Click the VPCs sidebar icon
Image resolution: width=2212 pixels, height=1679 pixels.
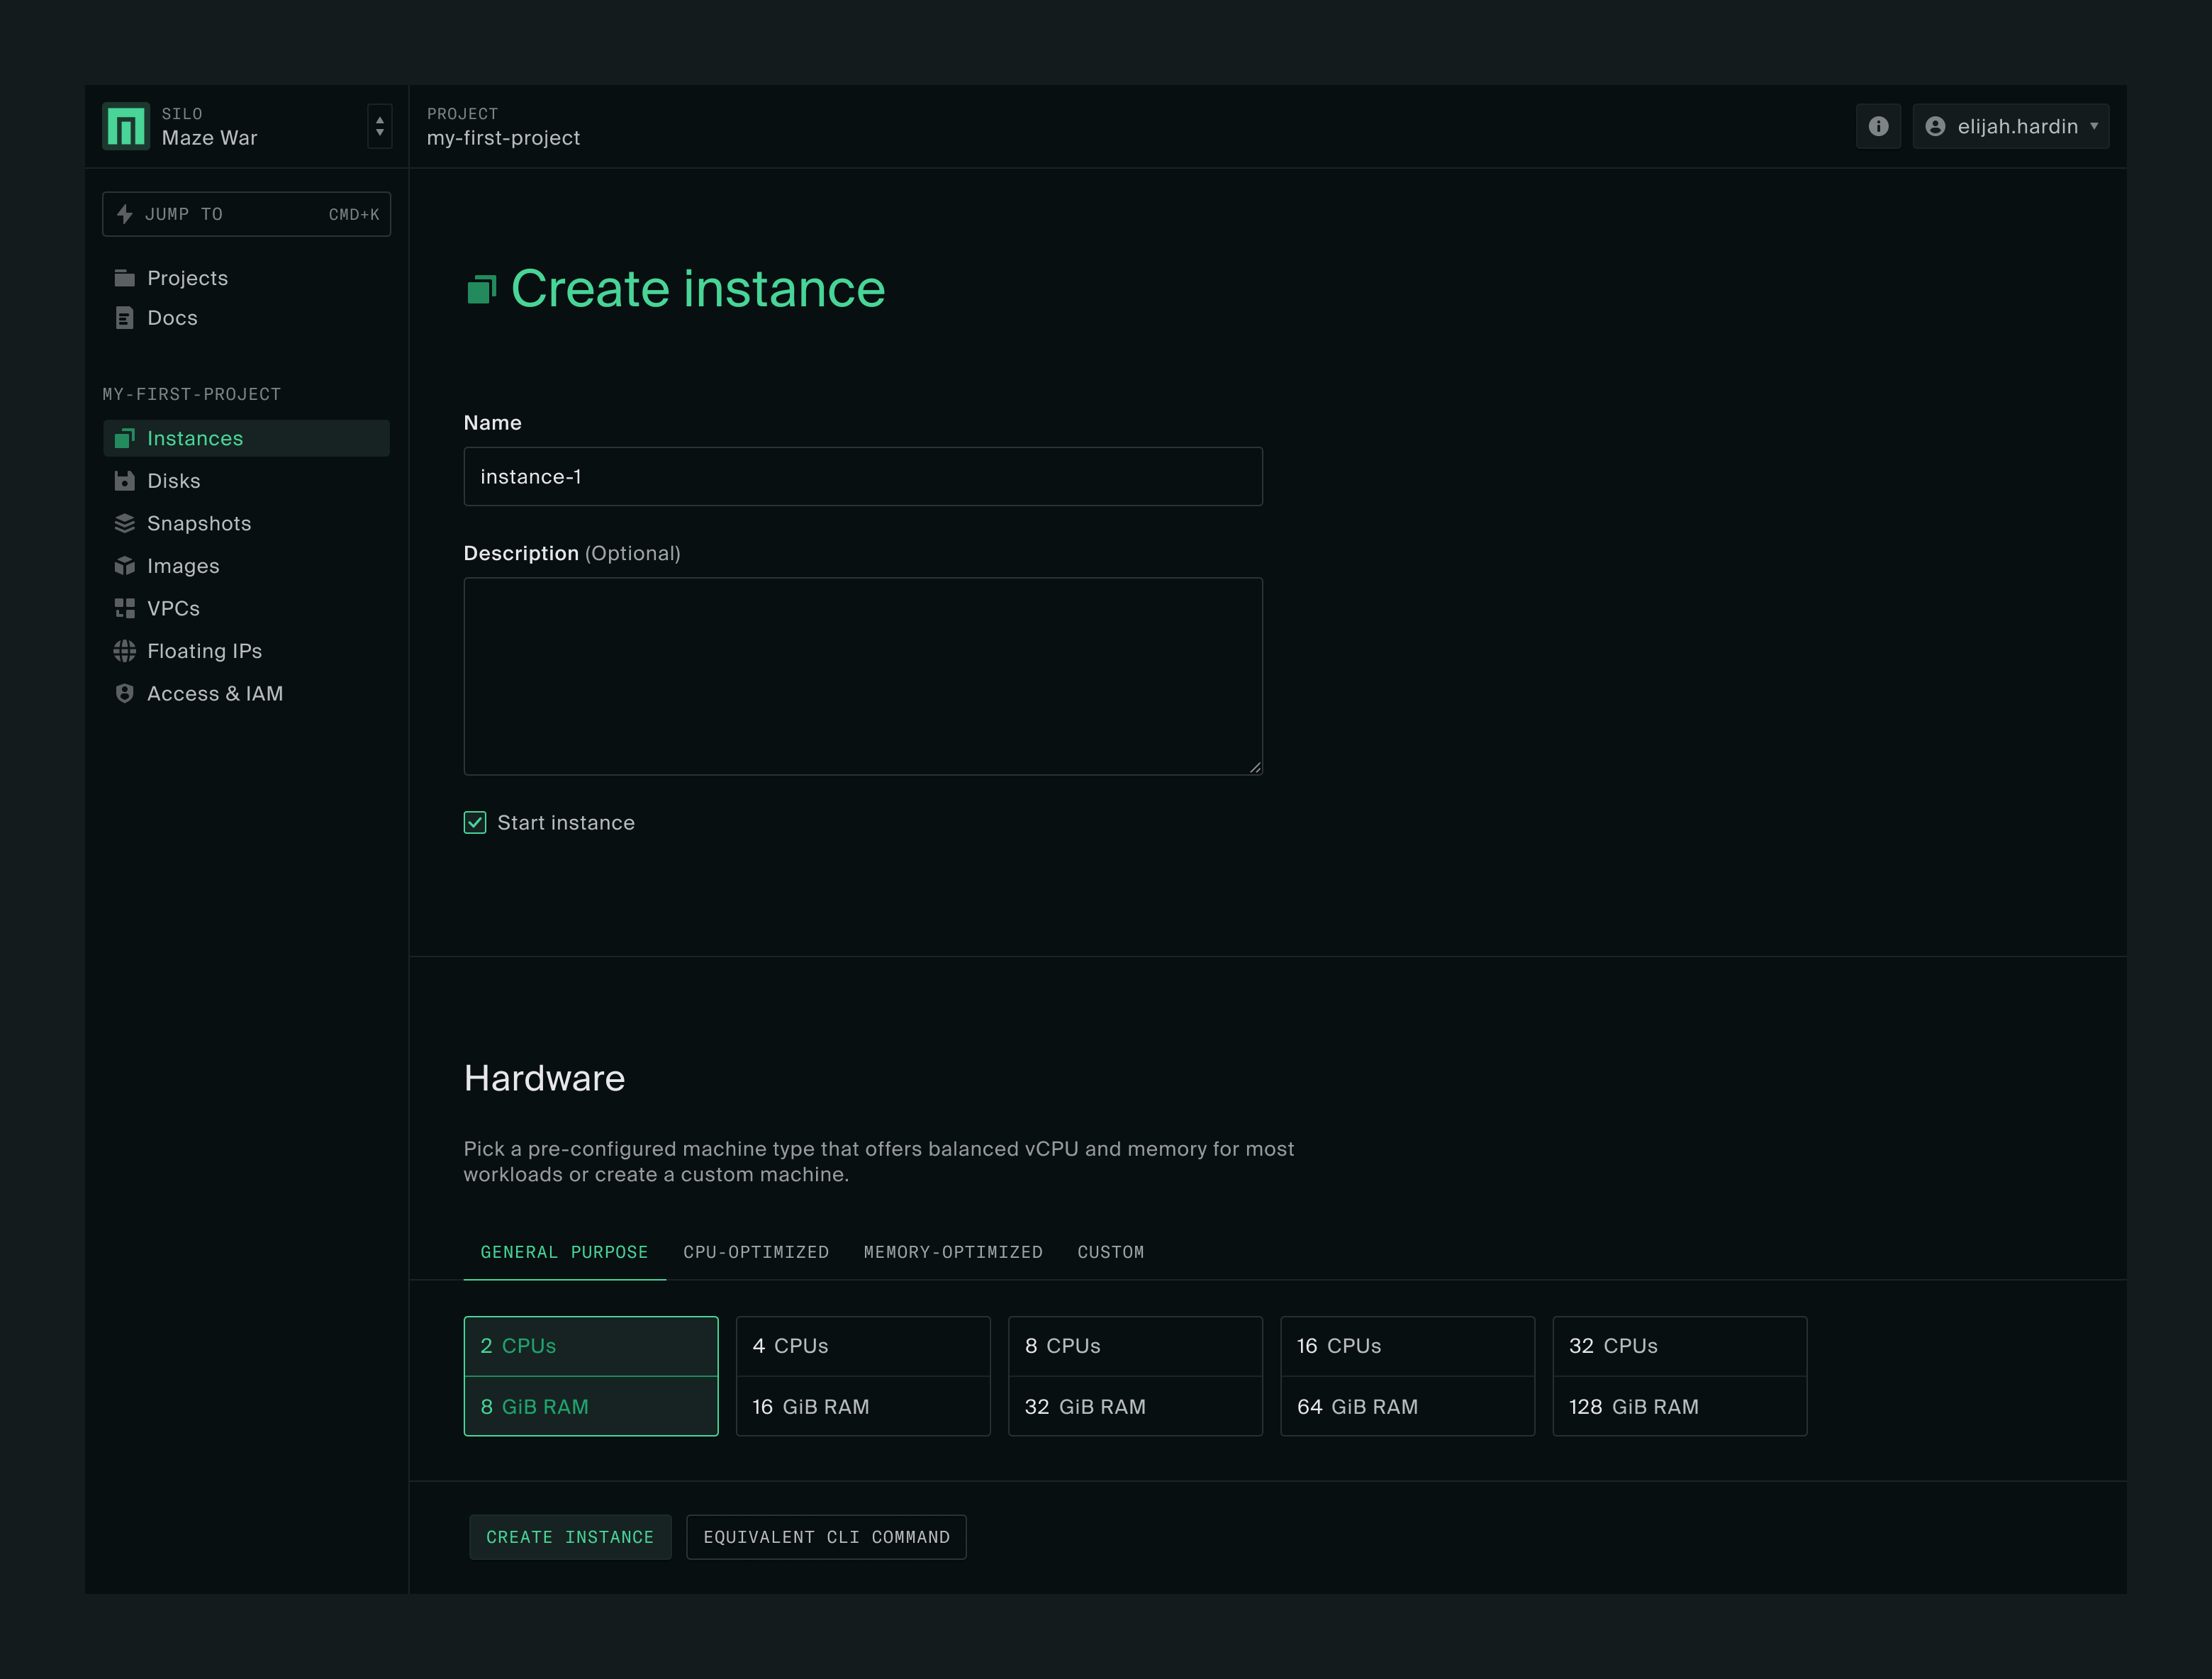(123, 607)
